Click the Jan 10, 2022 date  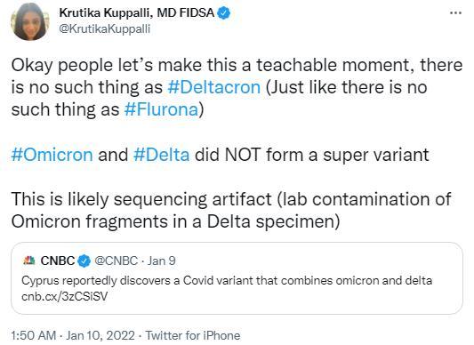click(100, 335)
